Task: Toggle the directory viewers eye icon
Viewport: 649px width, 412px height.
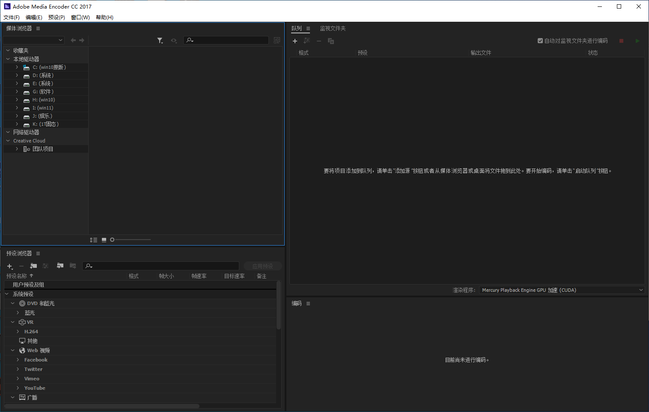Action: point(174,40)
